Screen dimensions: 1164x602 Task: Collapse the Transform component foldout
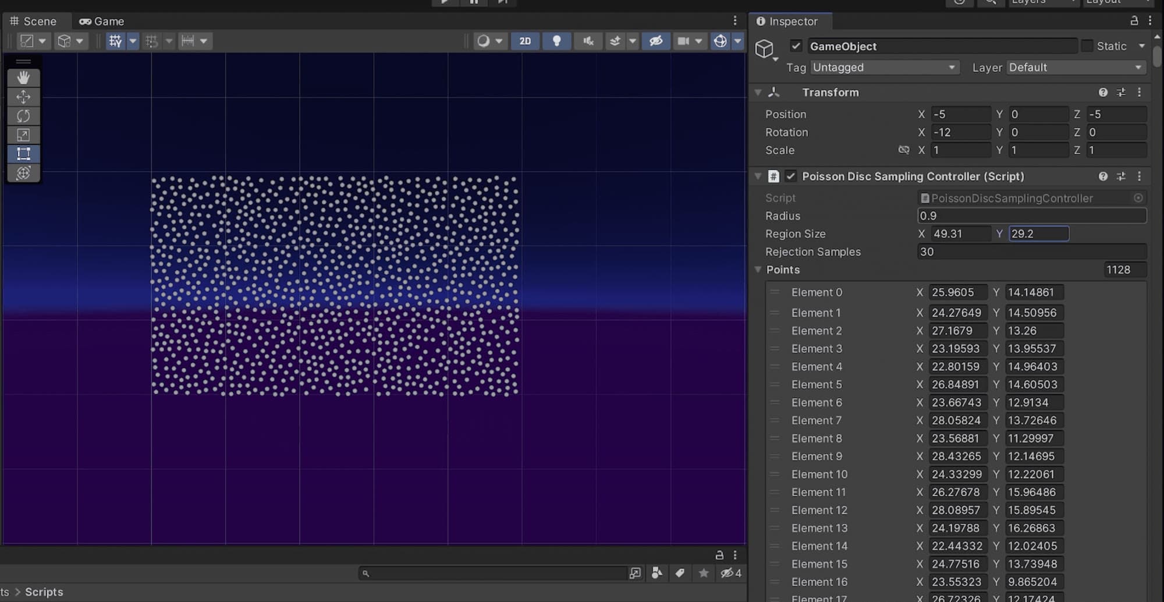coord(758,92)
